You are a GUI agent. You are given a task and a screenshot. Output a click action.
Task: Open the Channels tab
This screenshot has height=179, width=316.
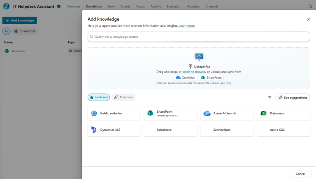(212, 7)
